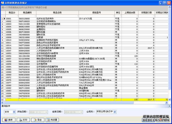
Task: Click the 单位 column header
Action: 118,13
